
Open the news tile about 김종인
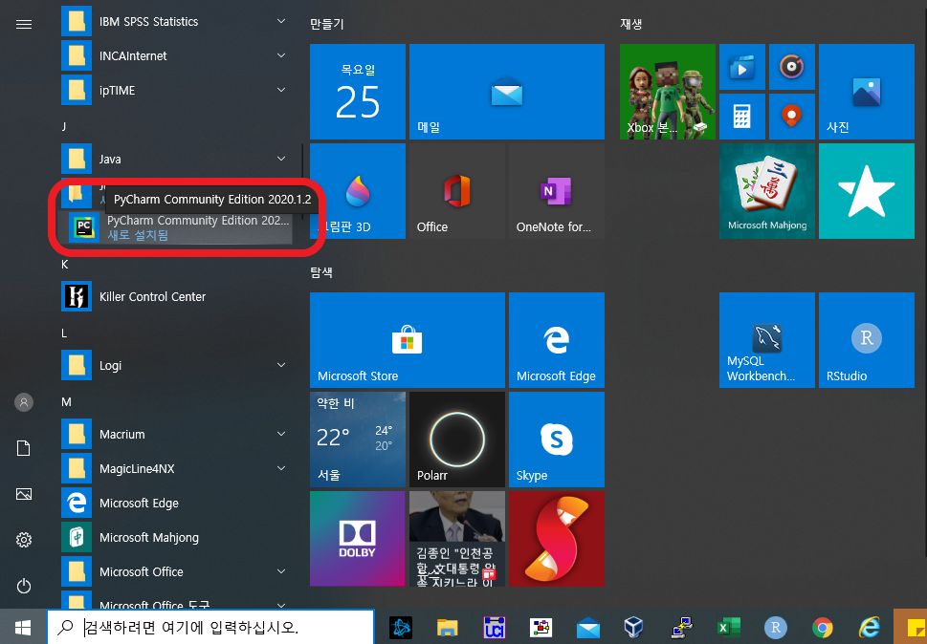(457, 538)
